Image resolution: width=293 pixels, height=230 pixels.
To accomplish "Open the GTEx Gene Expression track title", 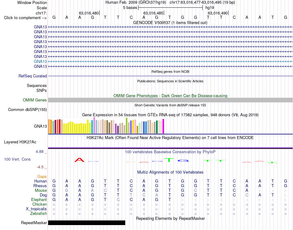I will [x=170, y=115].
